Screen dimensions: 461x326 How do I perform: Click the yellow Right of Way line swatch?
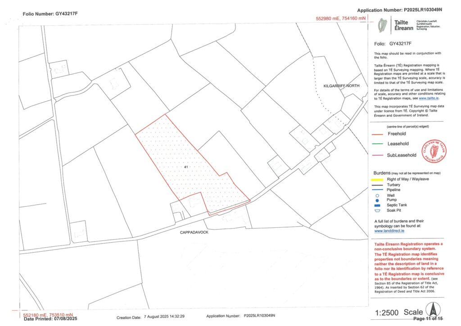coord(377,180)
